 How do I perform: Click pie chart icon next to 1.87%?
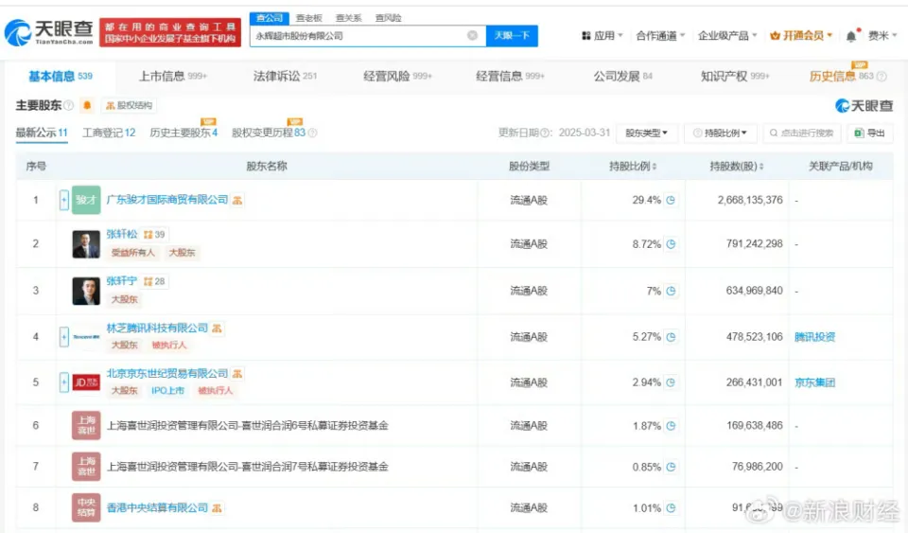click(671, 426)
